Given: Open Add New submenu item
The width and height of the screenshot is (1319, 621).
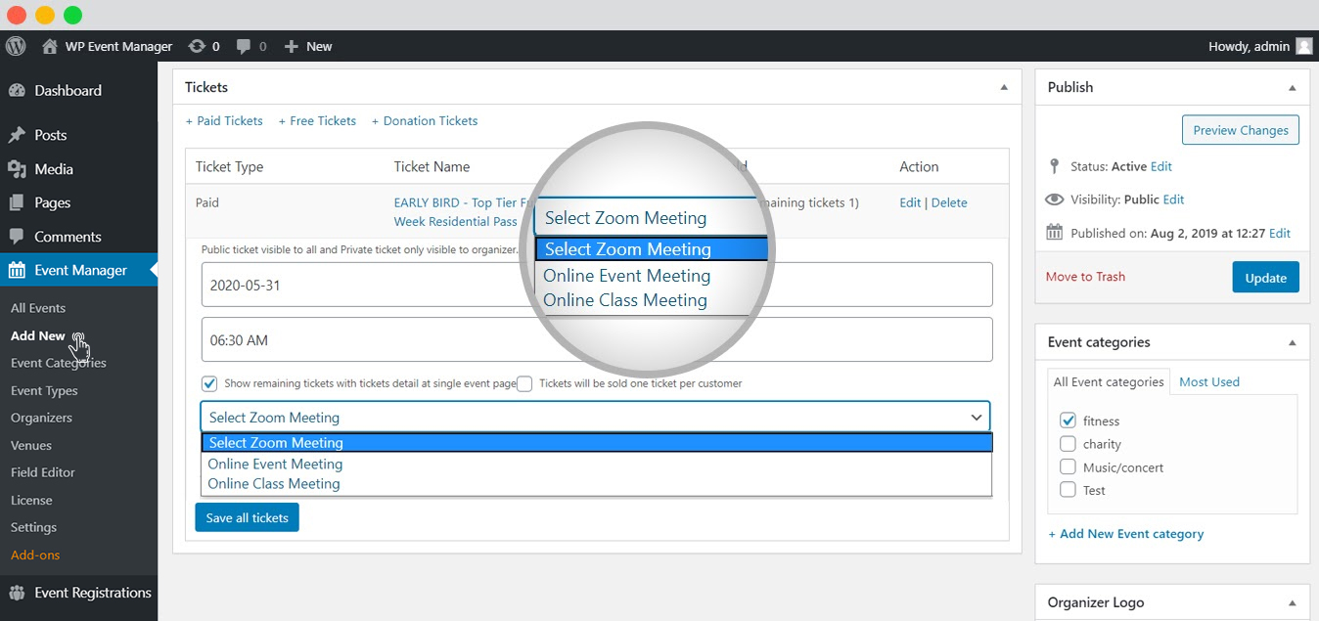Looking at the screenshot, I should click(38, 335).
